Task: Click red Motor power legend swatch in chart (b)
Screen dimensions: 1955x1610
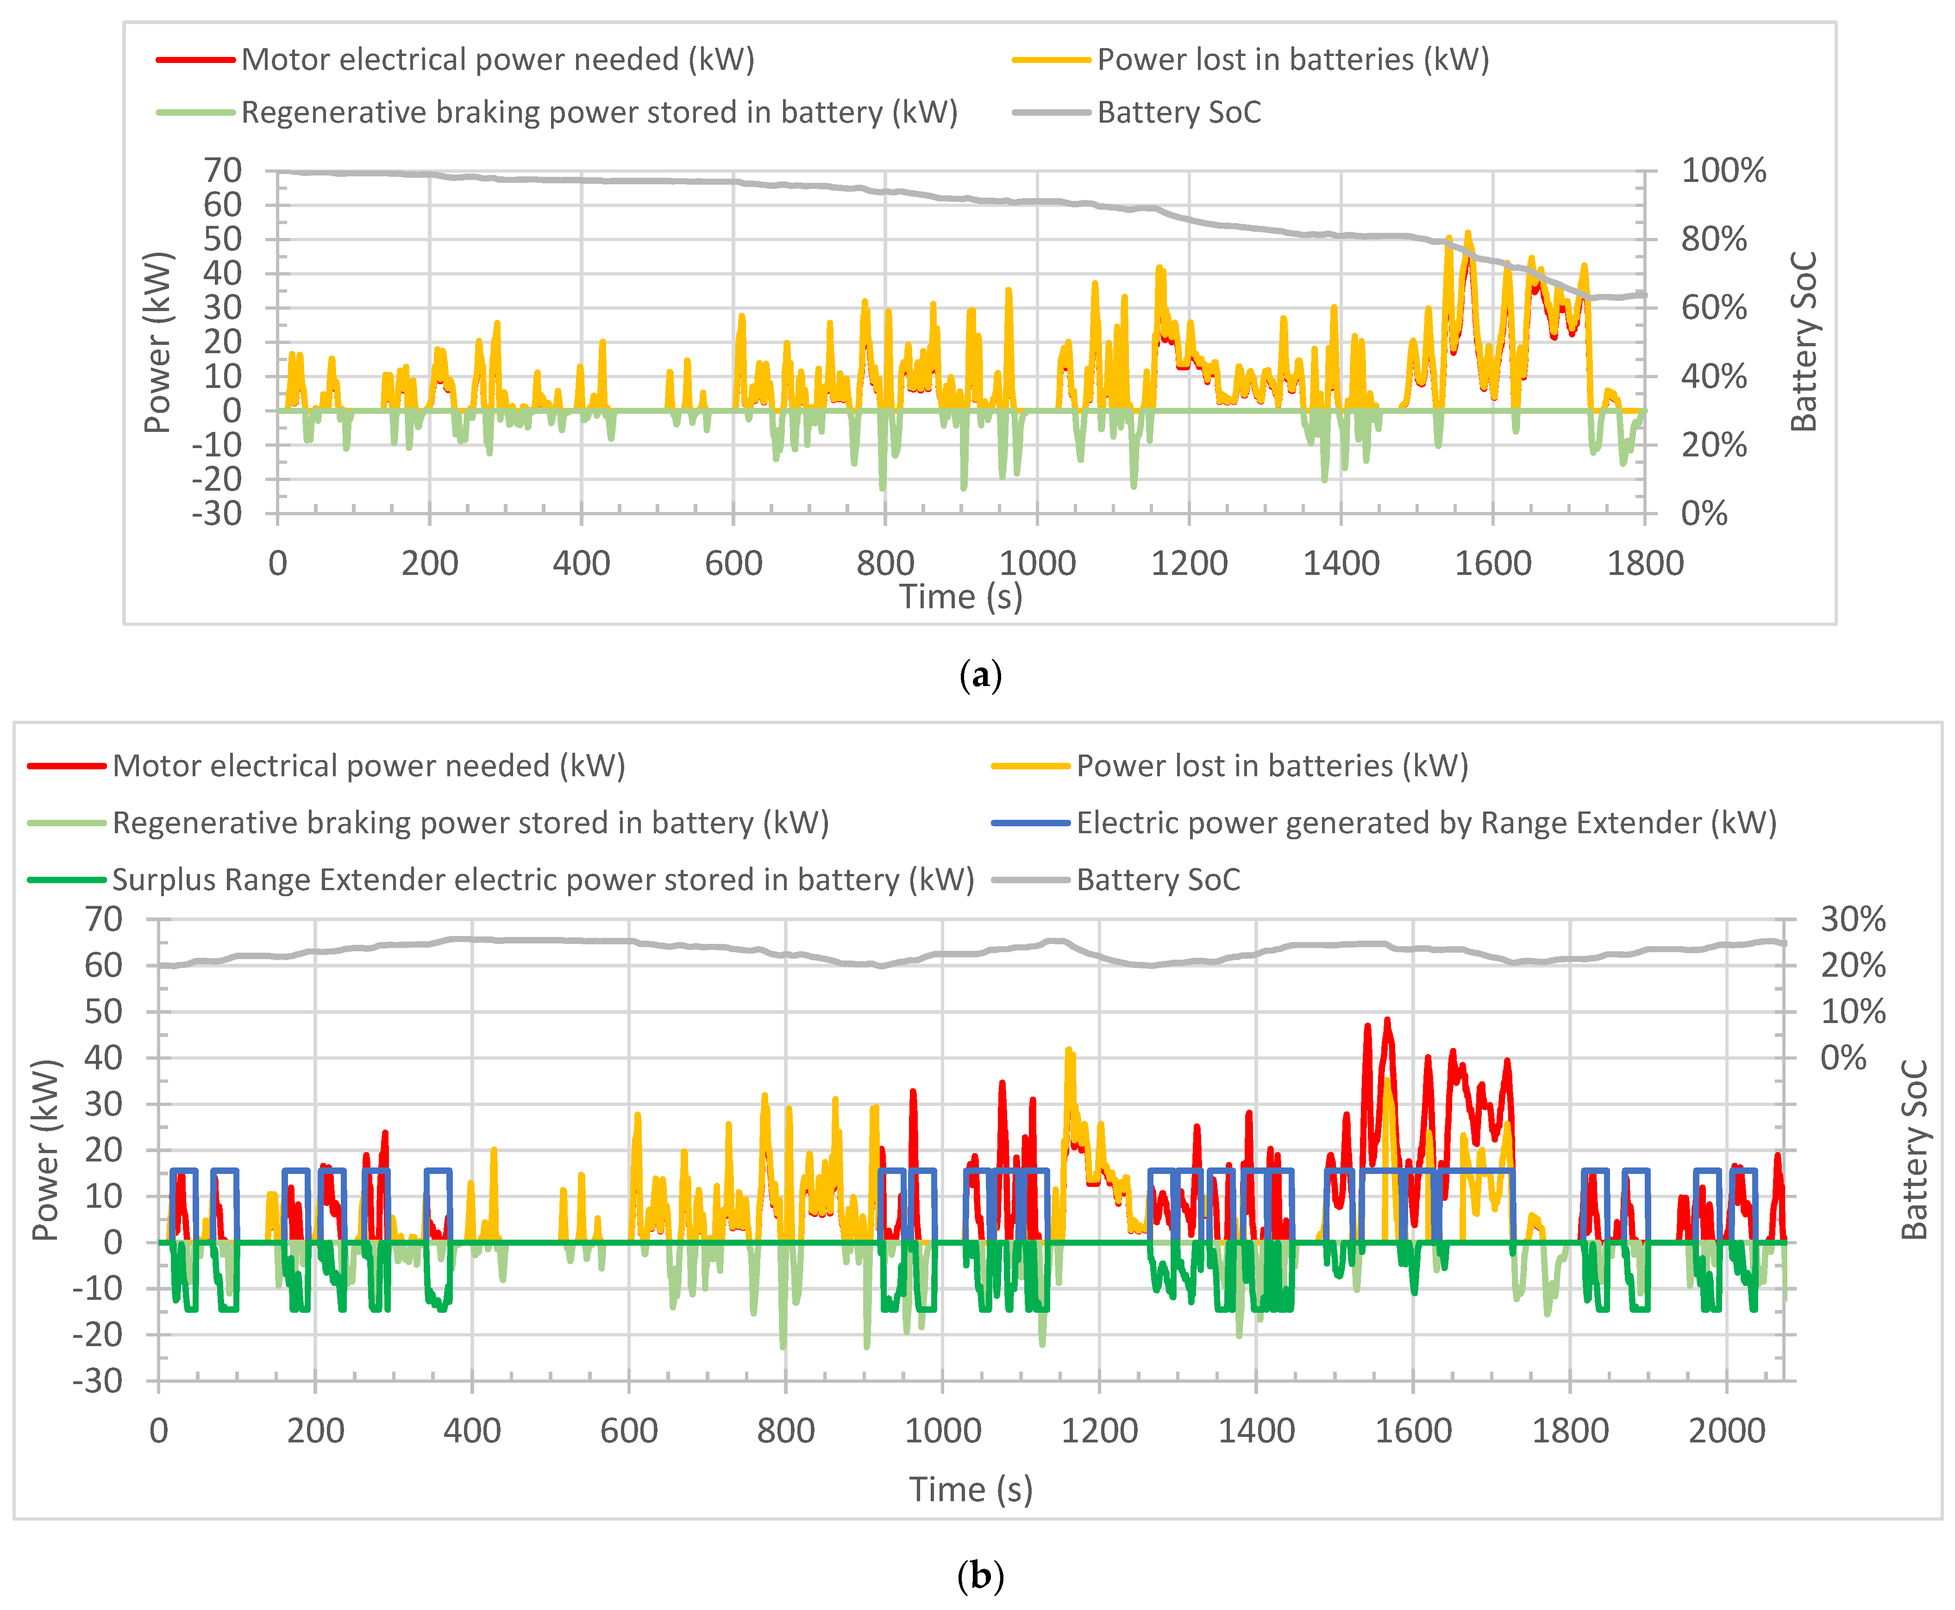Action: click(66, 766)
